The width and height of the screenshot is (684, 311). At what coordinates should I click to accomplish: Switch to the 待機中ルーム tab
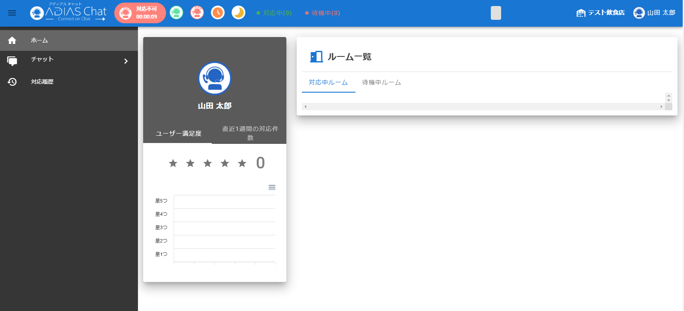pyautogui.click(x=382, y=83)
